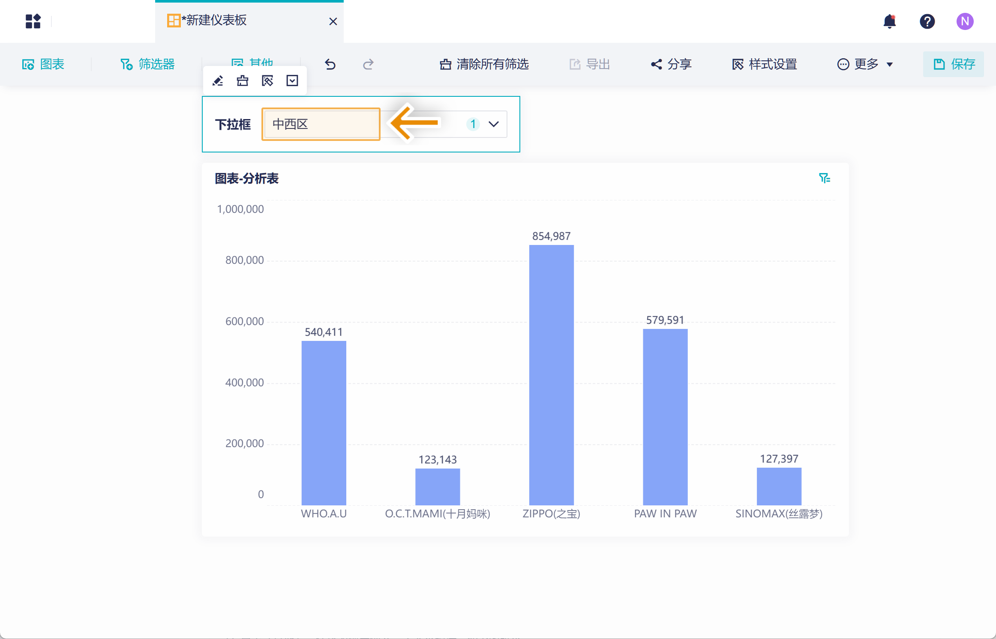Click the 540,411 data label
Viewport: 996px width, 639px height.
coord(324,332)
